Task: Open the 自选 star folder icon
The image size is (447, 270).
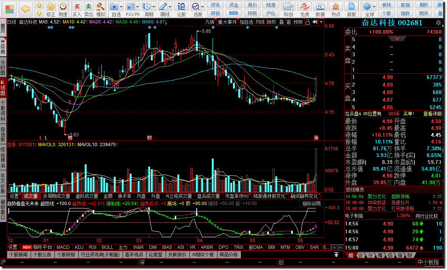Action: (114, 6)
